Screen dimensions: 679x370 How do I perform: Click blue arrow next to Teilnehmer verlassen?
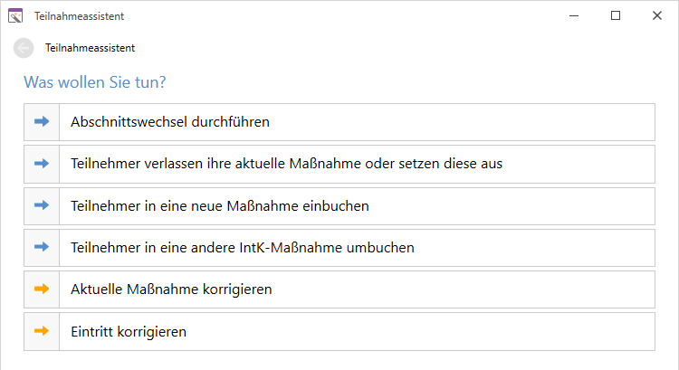42,164
